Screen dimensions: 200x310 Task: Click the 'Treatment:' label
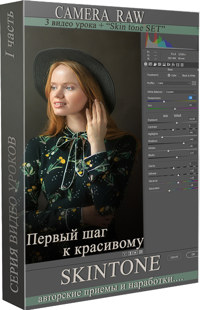tap(153, 75)
